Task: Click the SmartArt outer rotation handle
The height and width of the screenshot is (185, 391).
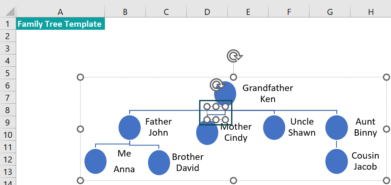Action: click(x=234, y=56)
